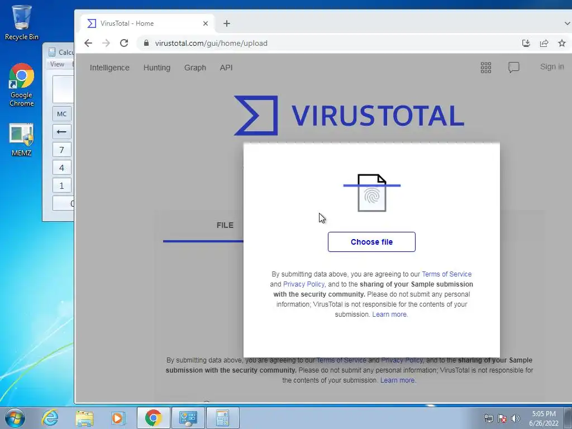Image resolution: width=572 pixels, height=429 pixels.
Task: Click the padlock site info icon
Action: pyautogui.click(x=146, y=43)
